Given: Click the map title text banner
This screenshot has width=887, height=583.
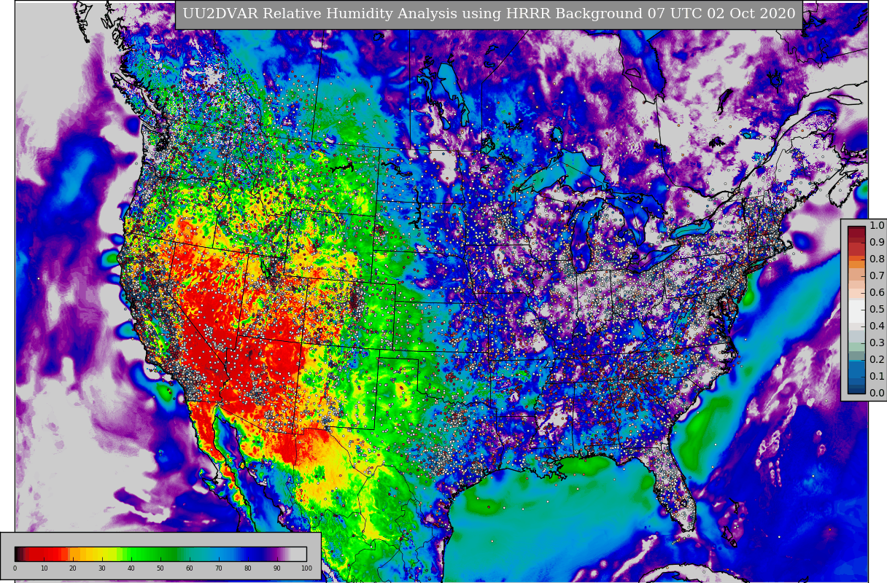Looking at the screenshot, I should (489, 14).
